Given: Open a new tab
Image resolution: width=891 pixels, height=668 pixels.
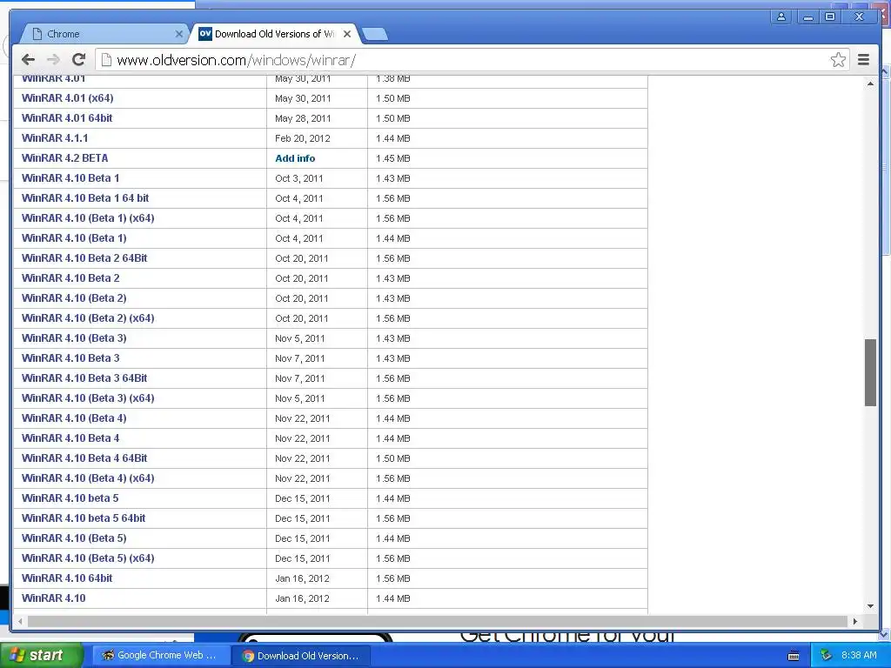Looking at the screenshot, I should pyautogui.click(x=375, y=35).
